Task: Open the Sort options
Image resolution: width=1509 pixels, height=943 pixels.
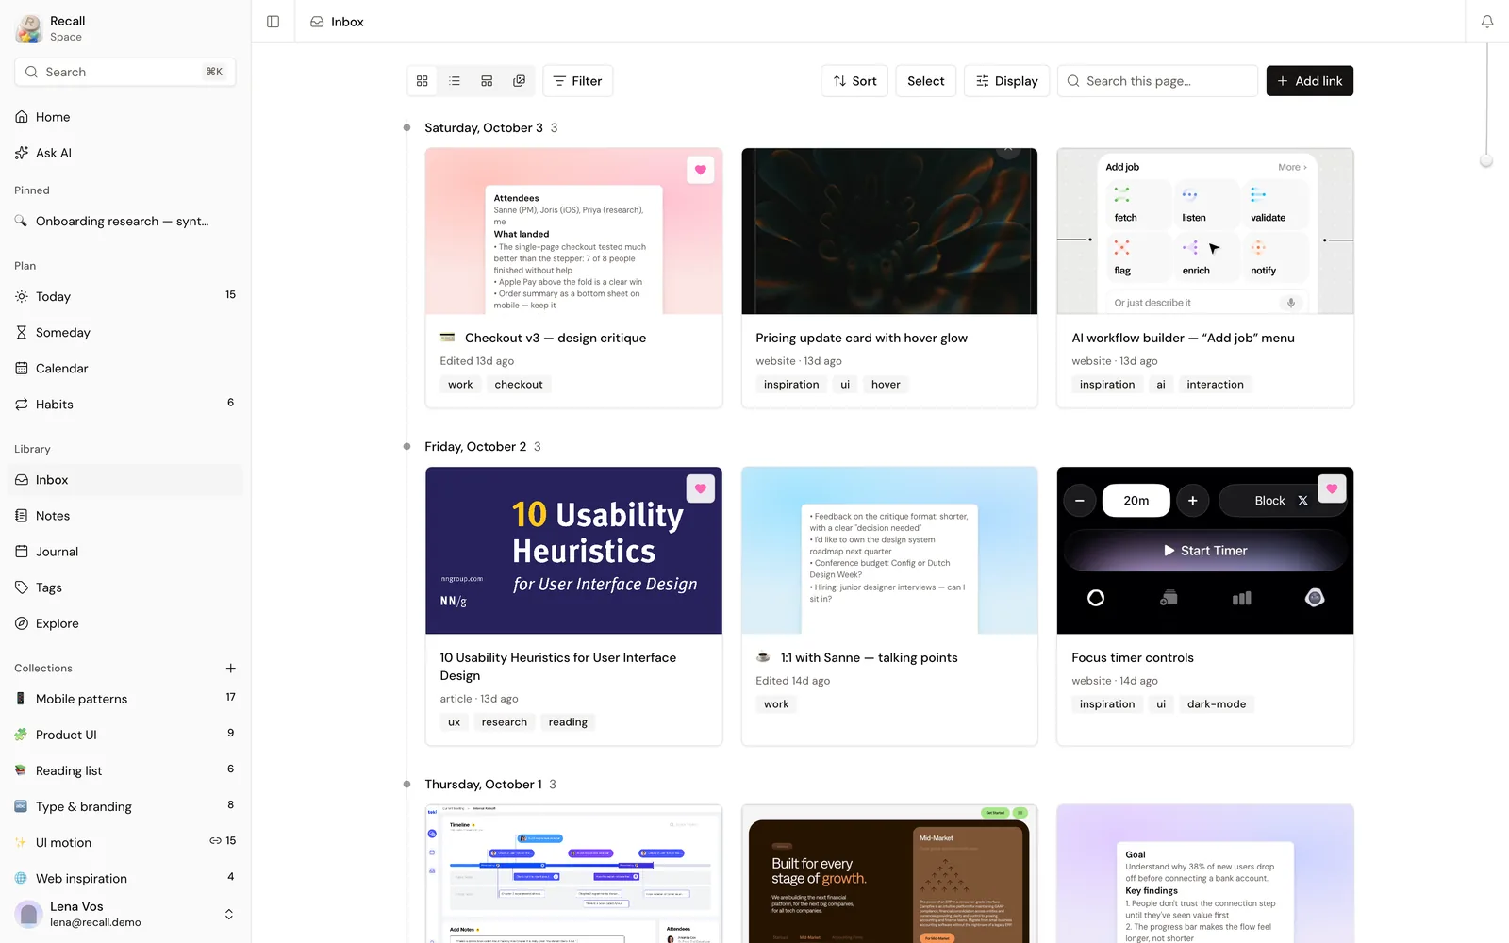Action: point(854,81)
